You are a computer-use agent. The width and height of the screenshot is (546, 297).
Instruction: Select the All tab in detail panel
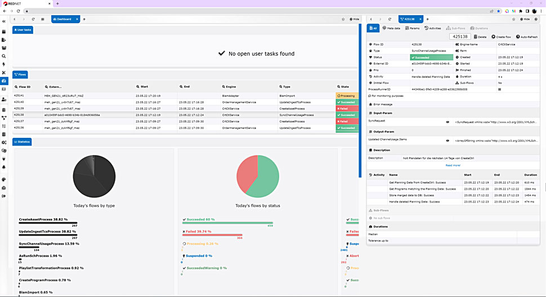(373, 28)
